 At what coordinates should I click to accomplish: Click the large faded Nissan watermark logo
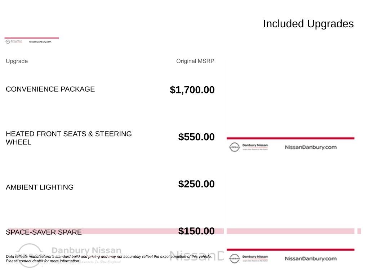[30, 256]
